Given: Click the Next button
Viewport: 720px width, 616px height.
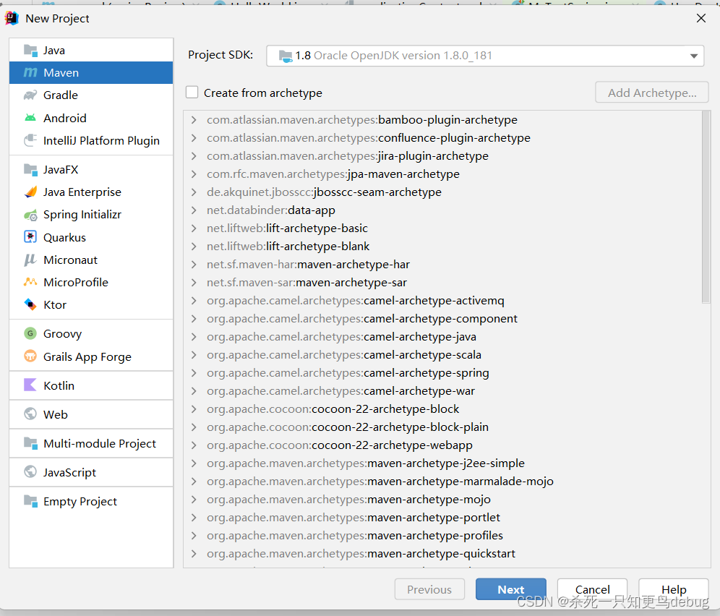Looking at the screenshot, I should [510, 589].
